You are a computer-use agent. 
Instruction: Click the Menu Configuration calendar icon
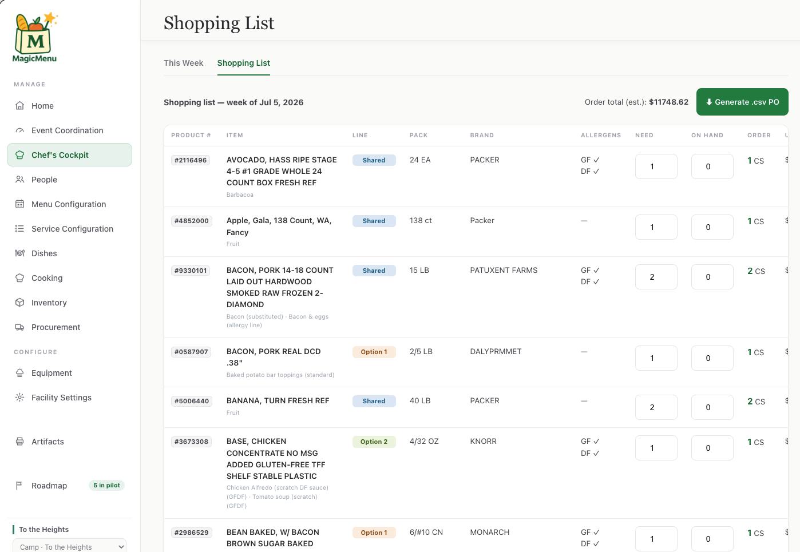click(x=19, y=204)
